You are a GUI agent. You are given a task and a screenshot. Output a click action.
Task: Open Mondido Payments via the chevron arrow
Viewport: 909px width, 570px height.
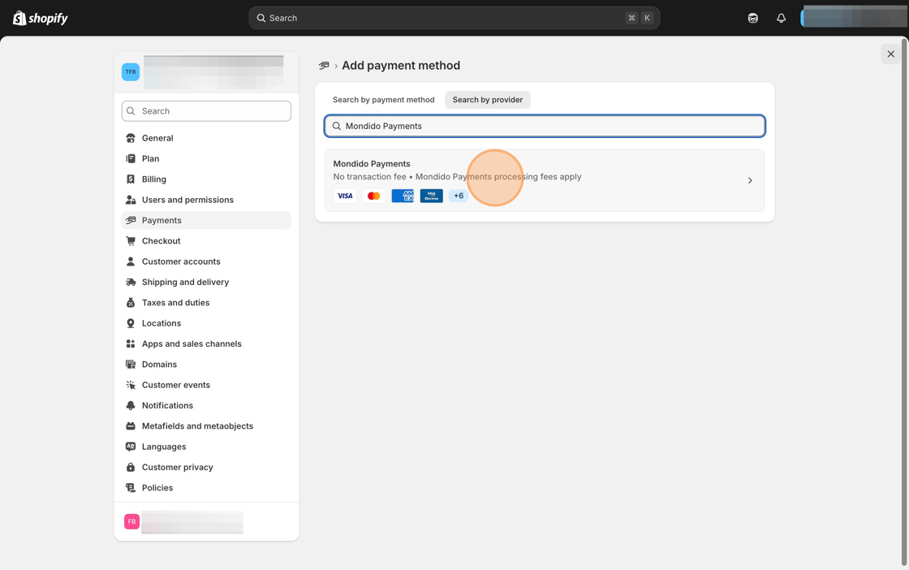(x=750, y=180)
